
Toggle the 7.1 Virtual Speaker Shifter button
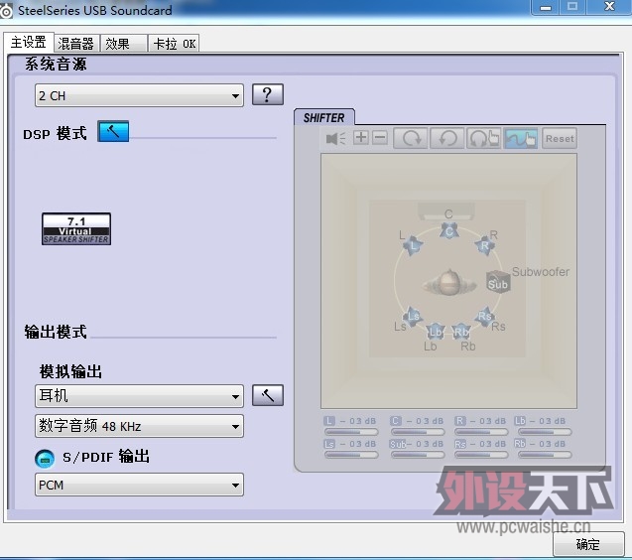point(76,228)
